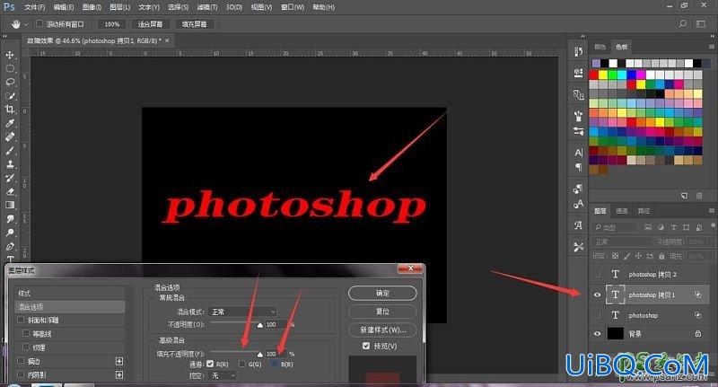Click the Fit Screen button

pos(150,24)
